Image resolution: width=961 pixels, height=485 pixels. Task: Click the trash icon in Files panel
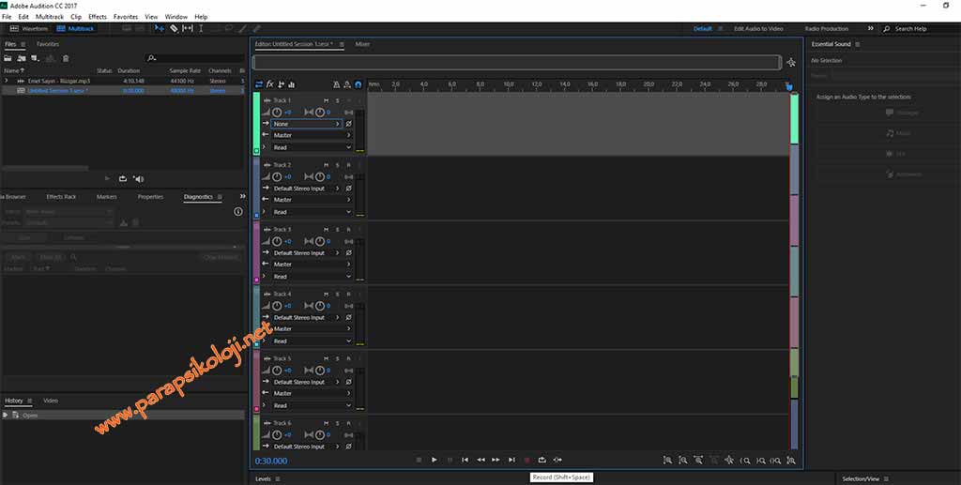point(66,58)
